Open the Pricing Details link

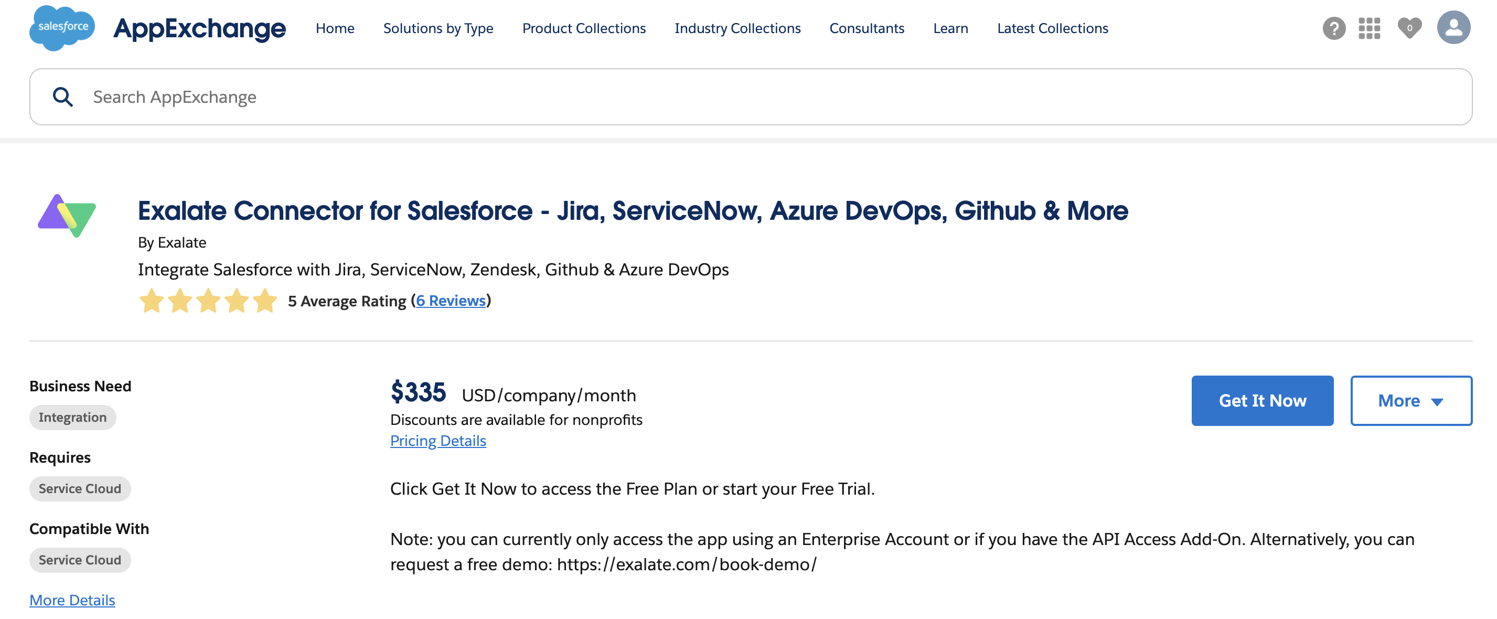point(437,441)
